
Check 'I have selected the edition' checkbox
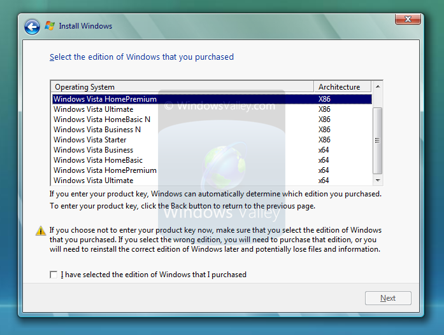[54, 275]
